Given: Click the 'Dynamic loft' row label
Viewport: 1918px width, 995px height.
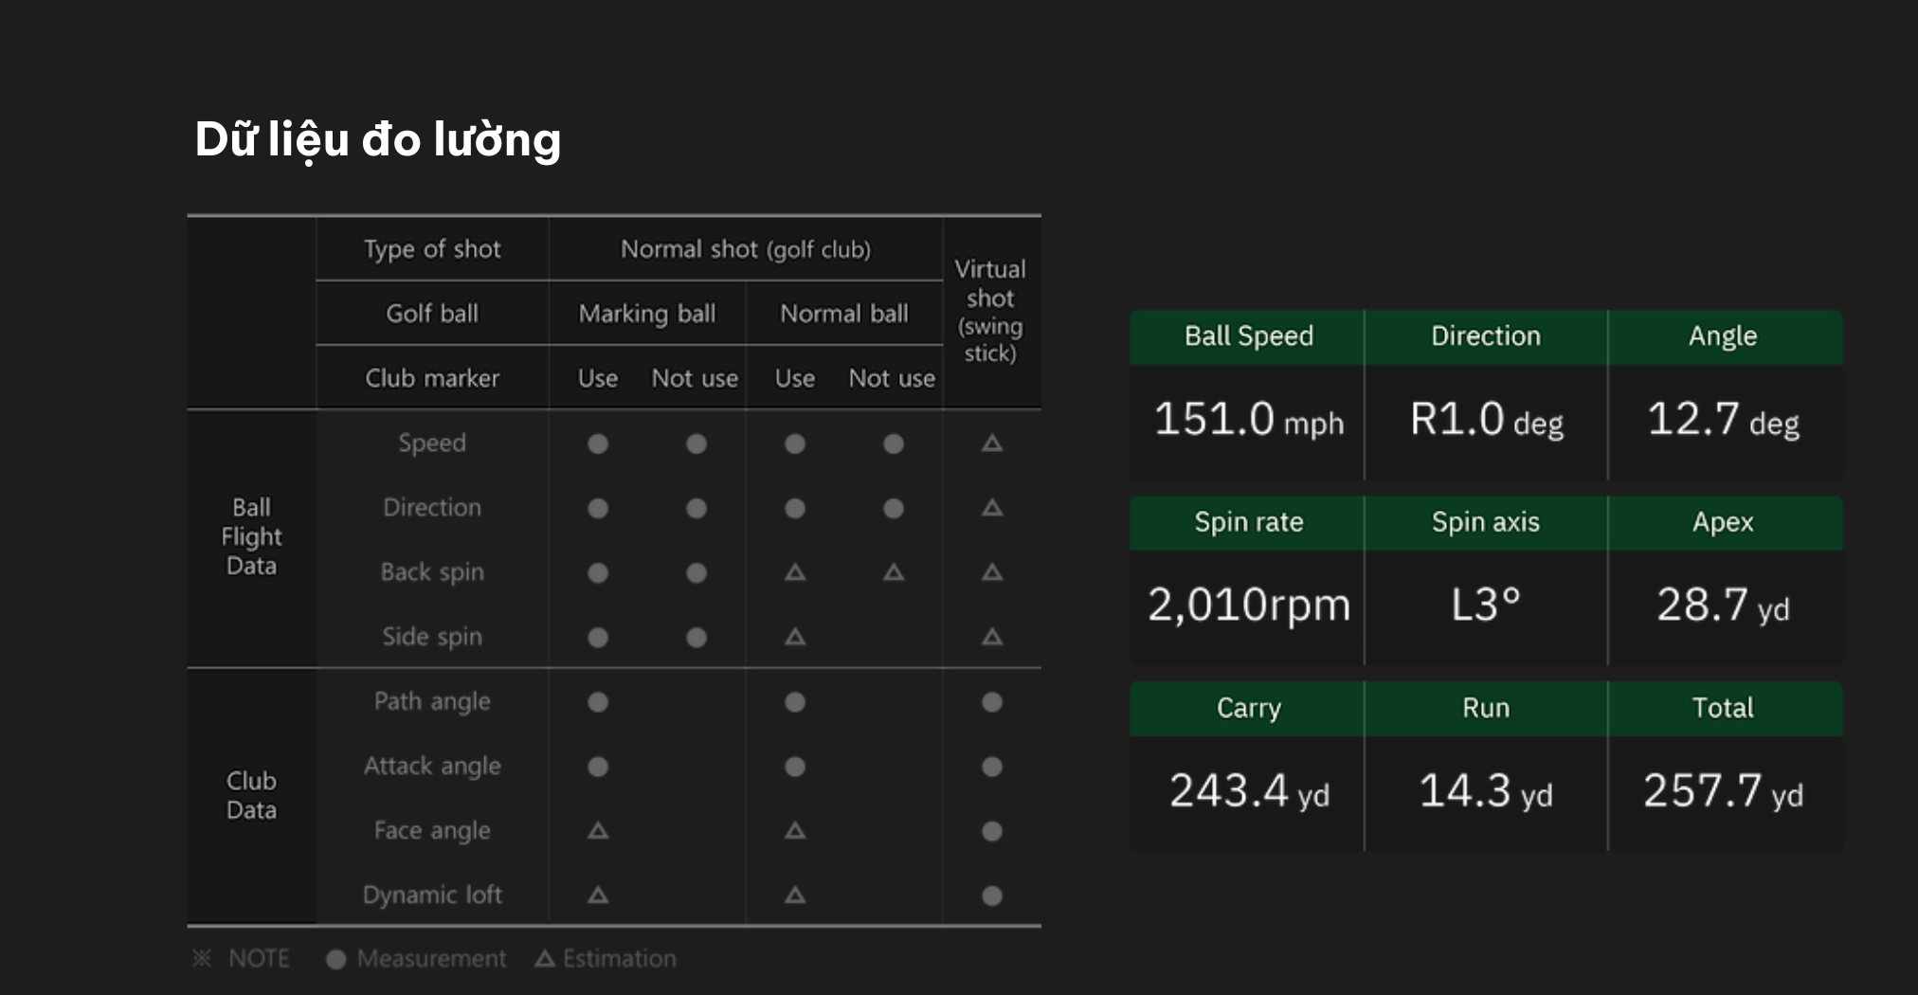Looking at the screenshot, I should 432,895.
